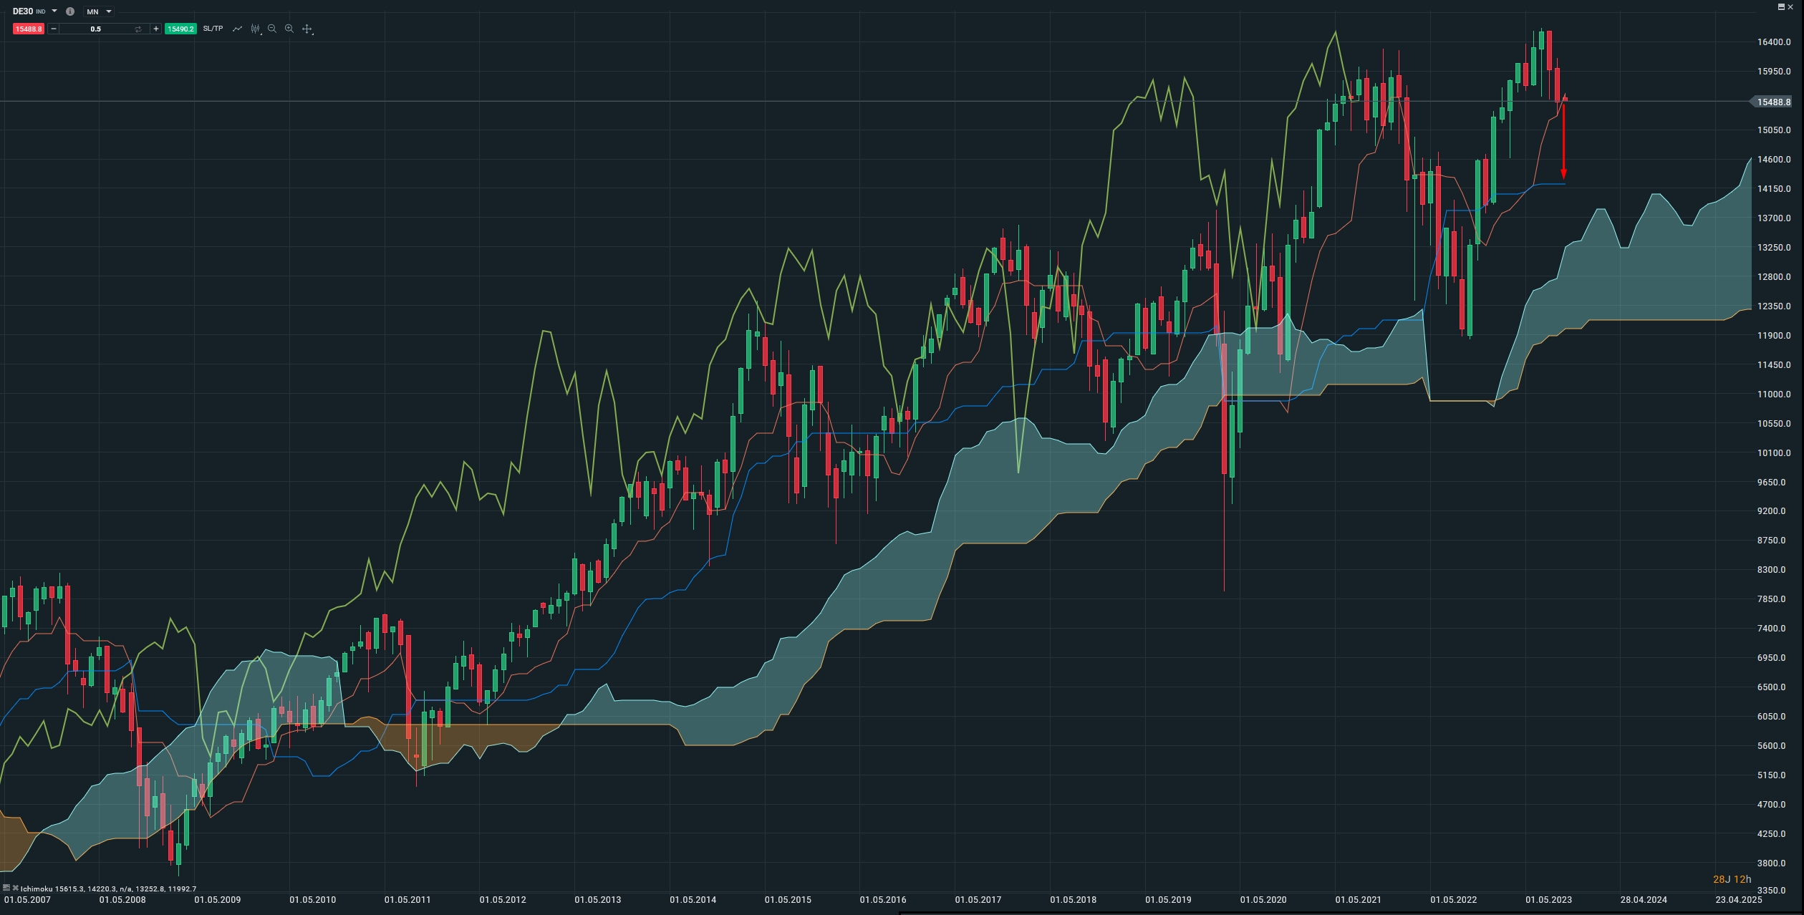
Task: Click the Ichimoku indicator values label
Action: pos(108,889)
